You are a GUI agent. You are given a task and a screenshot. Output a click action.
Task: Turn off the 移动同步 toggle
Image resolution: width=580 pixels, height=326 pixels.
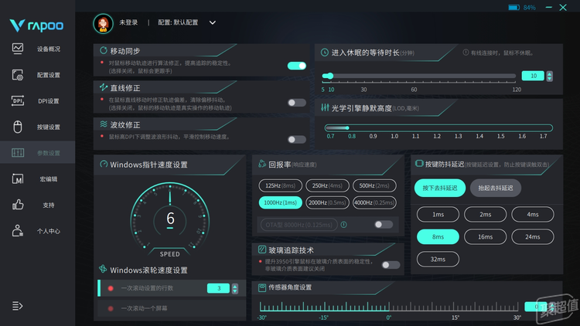tap(297, 66)
